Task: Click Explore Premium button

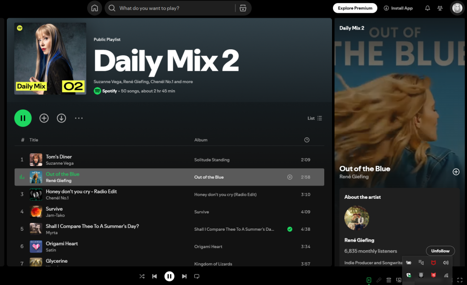Action: coord(355,8)
